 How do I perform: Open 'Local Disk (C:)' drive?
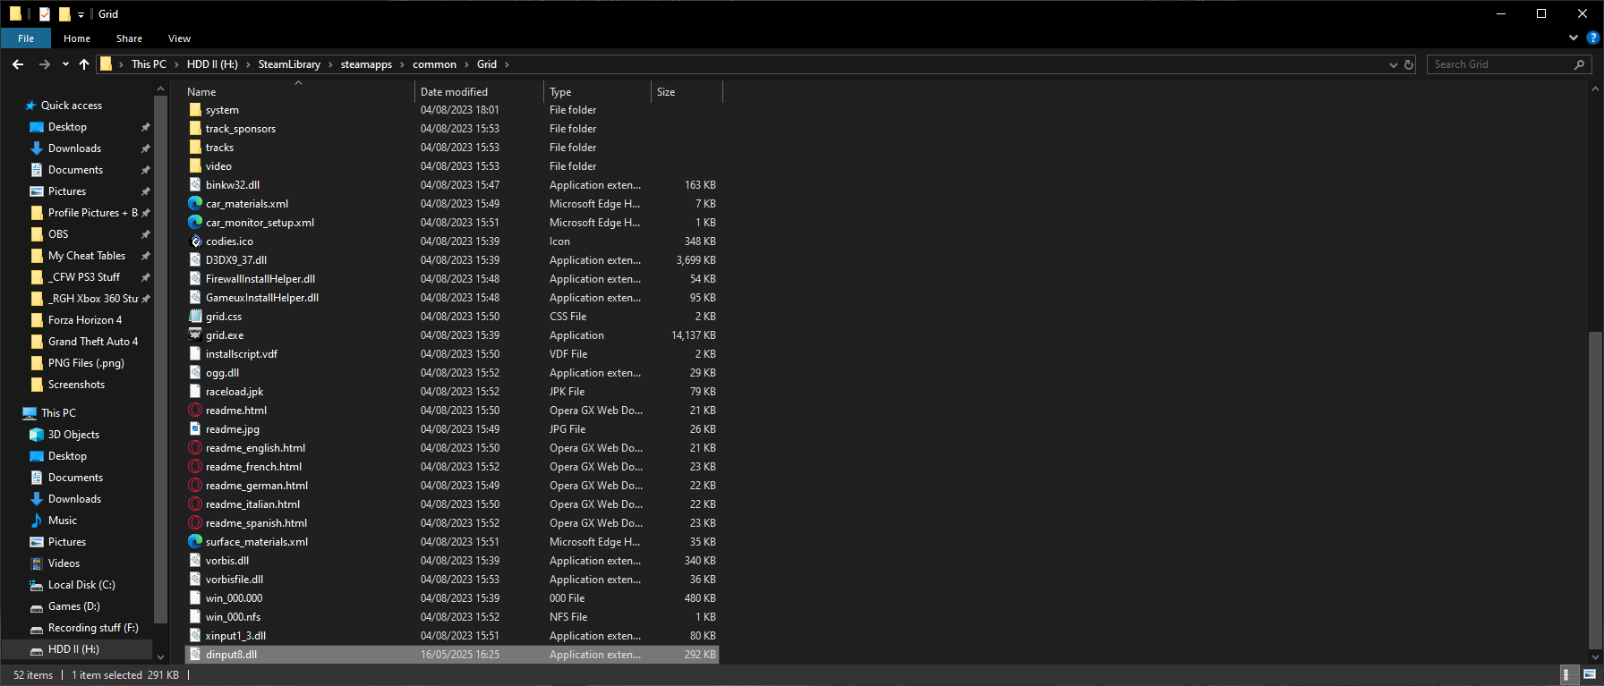[81, 585]
